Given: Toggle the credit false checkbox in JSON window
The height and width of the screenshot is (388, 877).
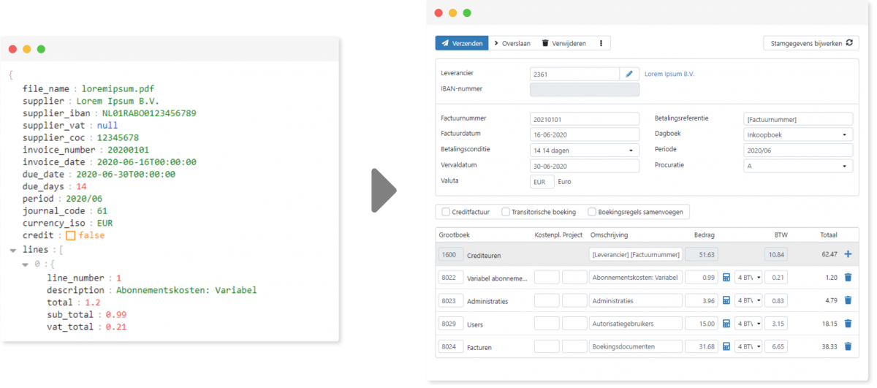Looking at the screenshot, I should click(71, 236).
